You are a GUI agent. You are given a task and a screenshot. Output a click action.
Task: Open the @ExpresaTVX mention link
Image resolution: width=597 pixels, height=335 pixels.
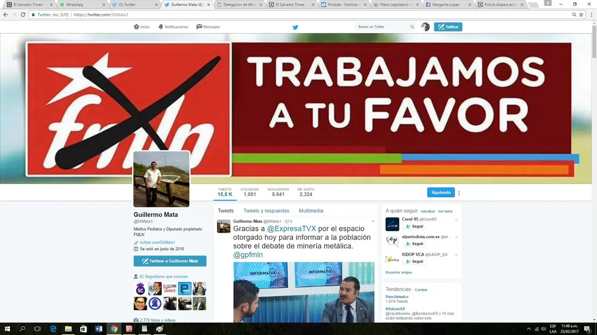click(291, 229)
